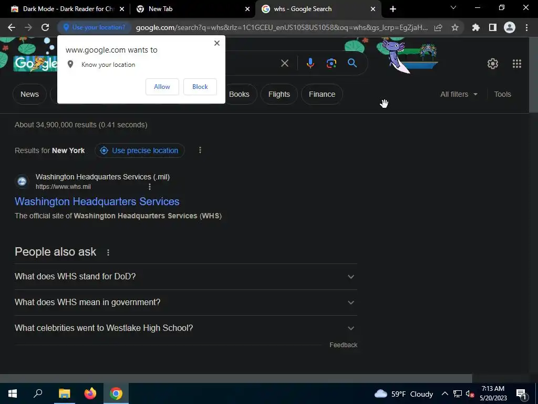The image size is (538, 404).
Task: Open Windows taskbar search
Action: 38,393
